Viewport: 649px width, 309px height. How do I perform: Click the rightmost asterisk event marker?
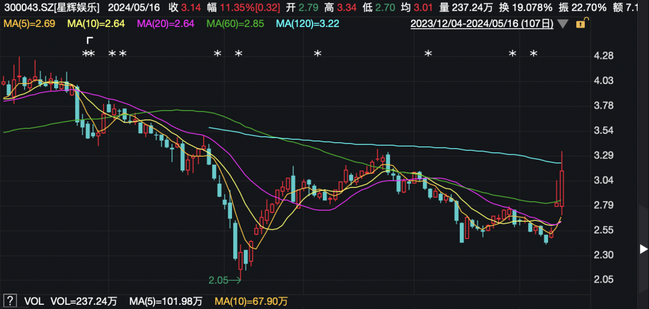(x=534, y=55)
